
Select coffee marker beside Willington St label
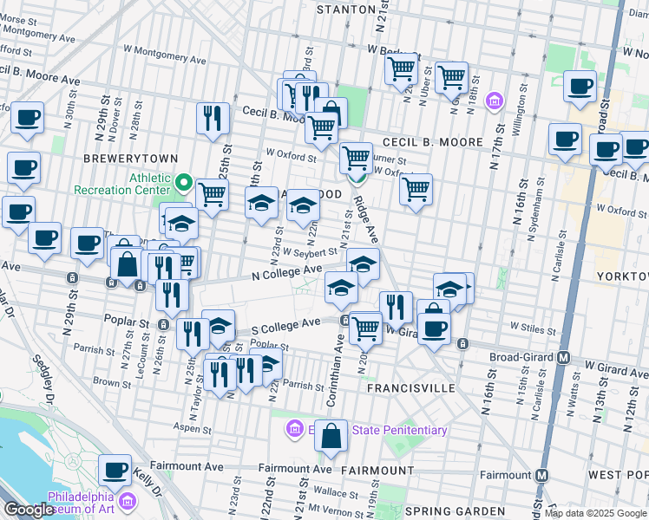click(580, 87)
